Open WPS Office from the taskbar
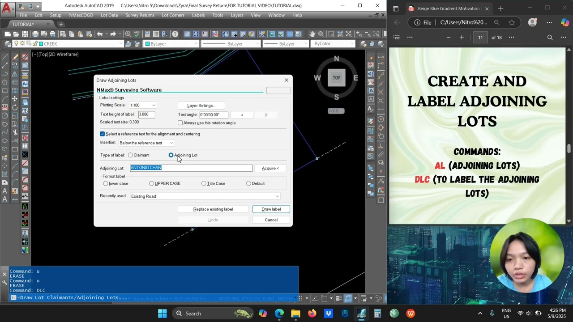The width and height of the screenshot is (573, 322). click(411, 314)
